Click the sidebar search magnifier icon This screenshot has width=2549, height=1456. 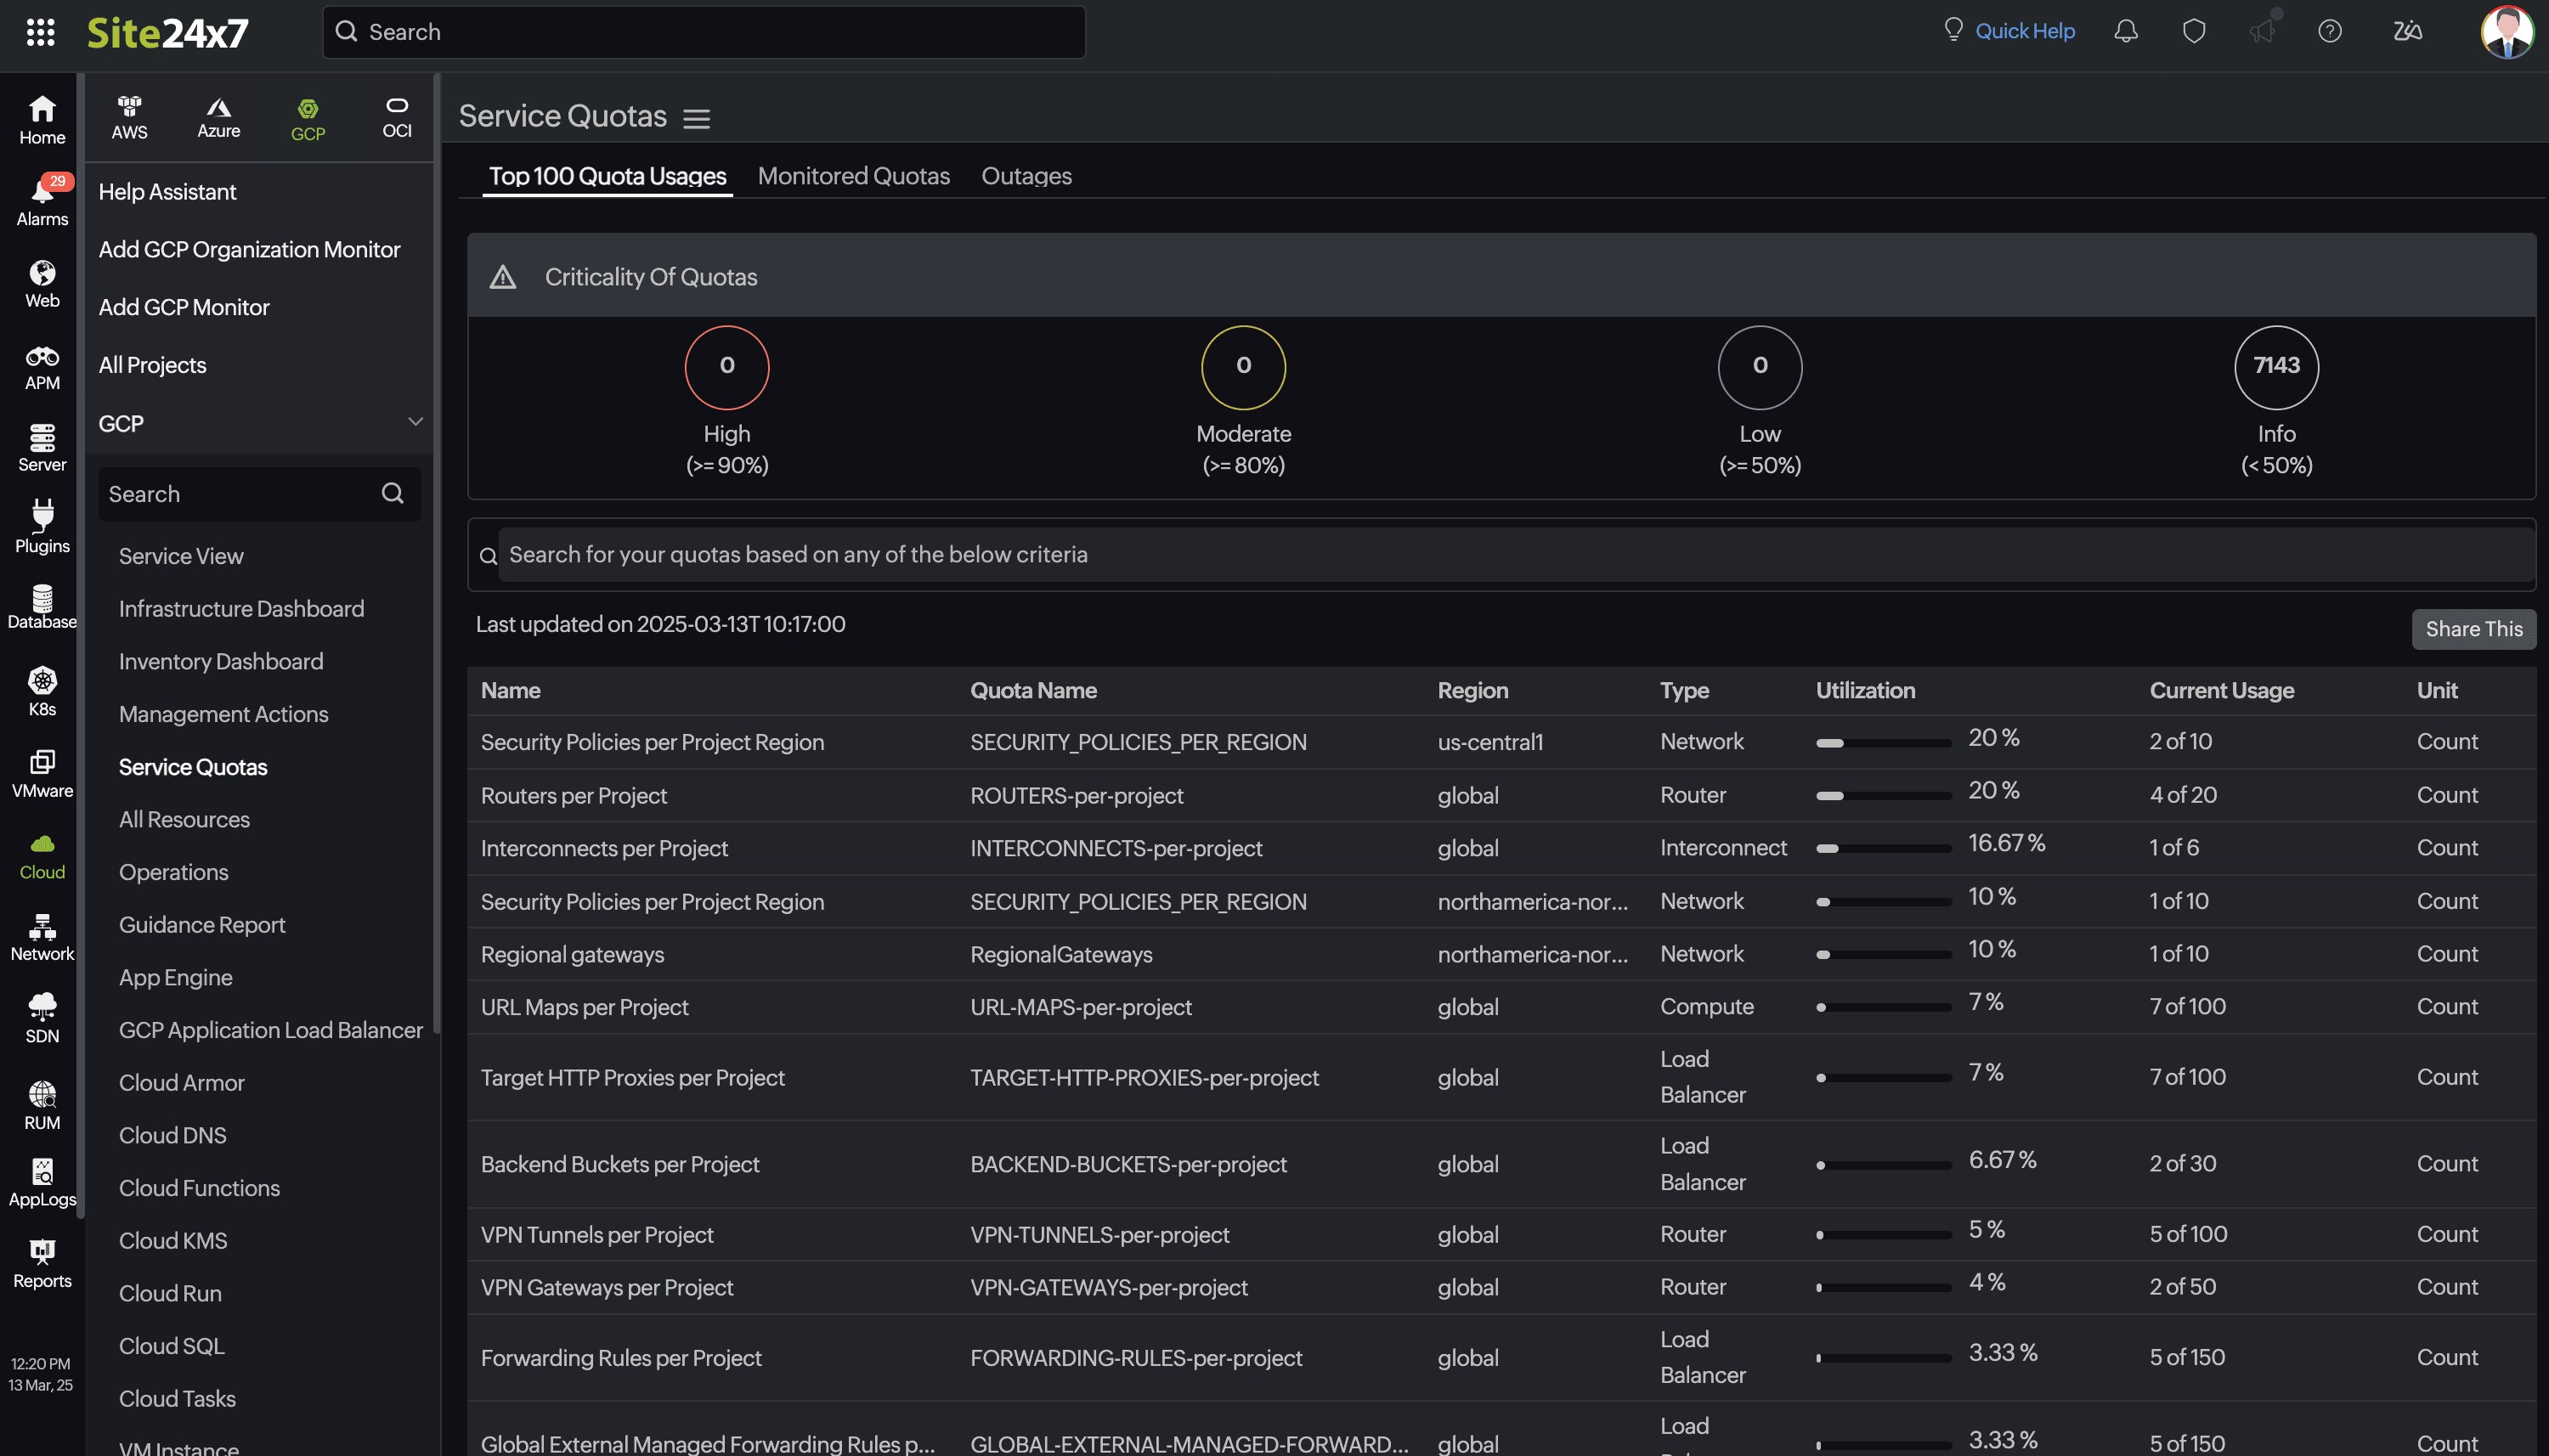click(393, 493)
